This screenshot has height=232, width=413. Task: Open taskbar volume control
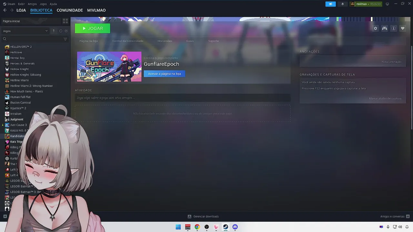[x=400, y=227]
